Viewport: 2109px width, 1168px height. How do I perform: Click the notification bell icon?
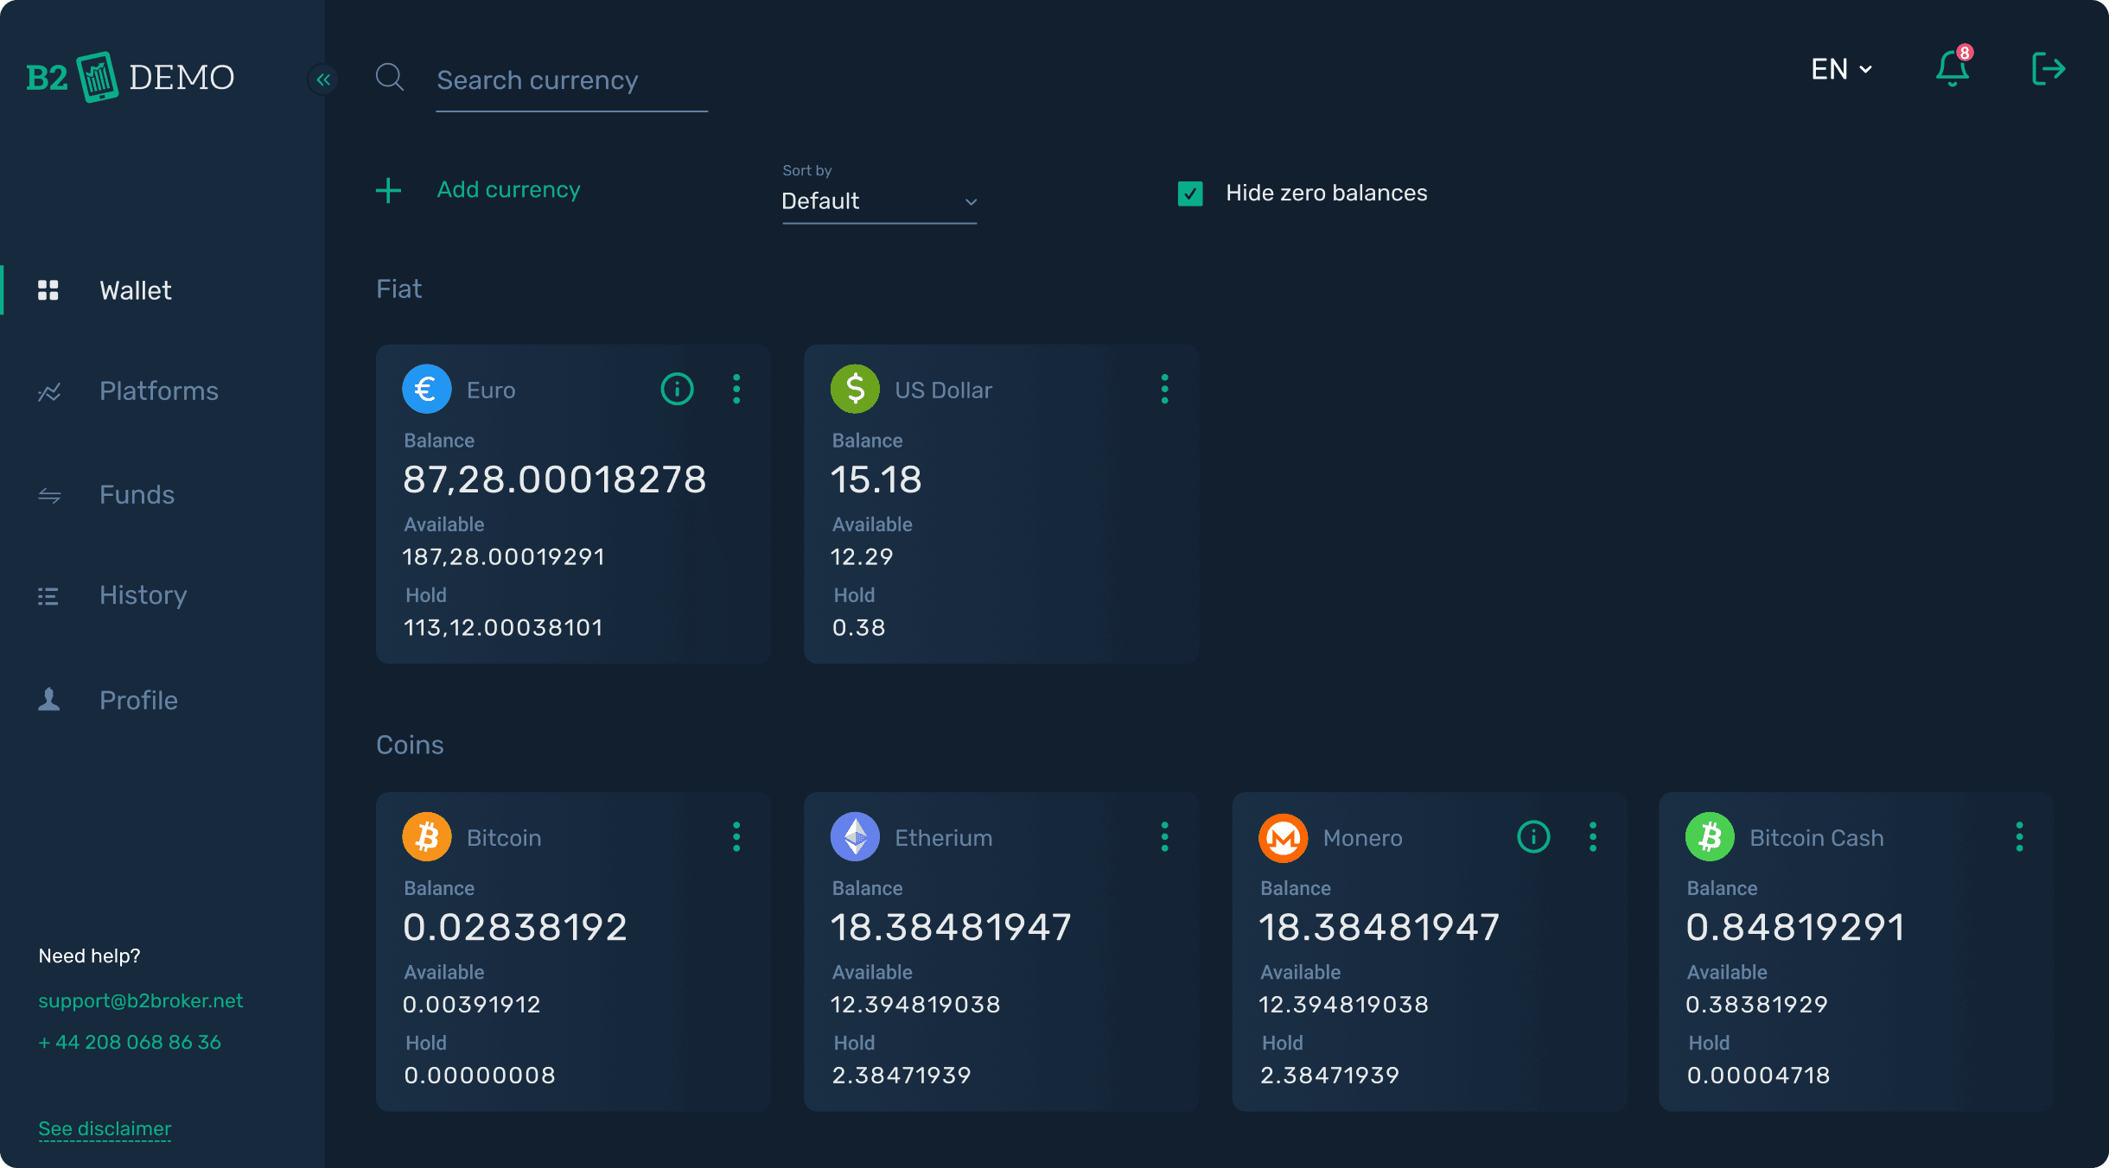coord(1952,69)
